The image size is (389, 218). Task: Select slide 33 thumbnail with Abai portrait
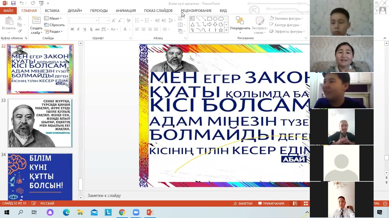click(40, 123)
